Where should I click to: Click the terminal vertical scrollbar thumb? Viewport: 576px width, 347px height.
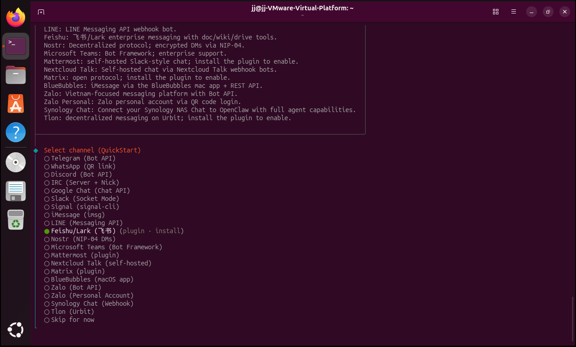coord(573,319)
